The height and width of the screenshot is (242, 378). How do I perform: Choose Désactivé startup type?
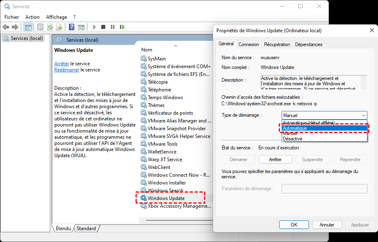coord(324,139)
